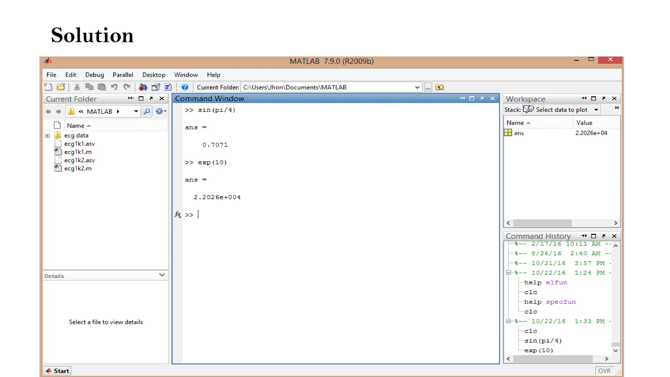Select the ecg1k2.m file

(78, 168)
